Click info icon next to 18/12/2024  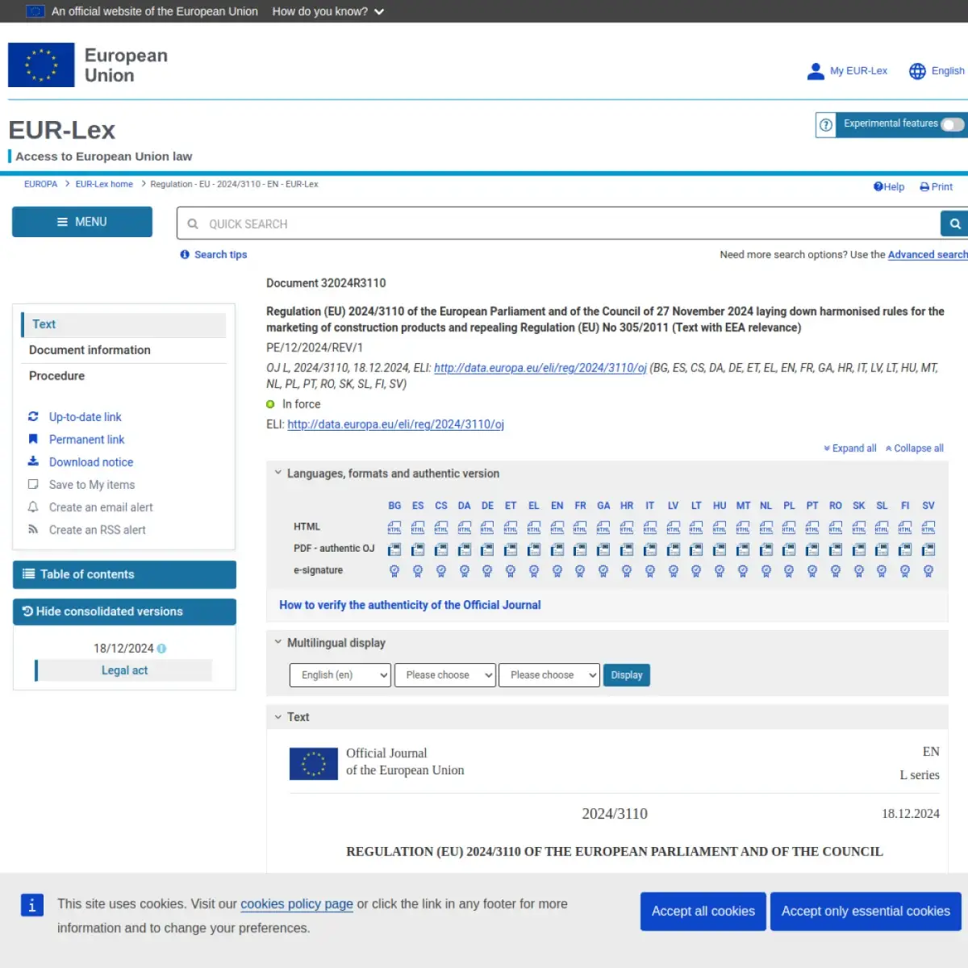161,649
